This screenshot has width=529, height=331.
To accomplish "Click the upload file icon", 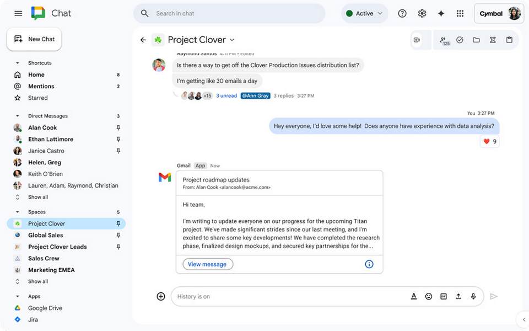I will 458,296.
